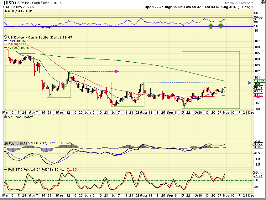Click the volume bars icon beside 'Volume undef'
This screenshot has height=200, width=266.
pyautogui.click(x=6, y=117)
